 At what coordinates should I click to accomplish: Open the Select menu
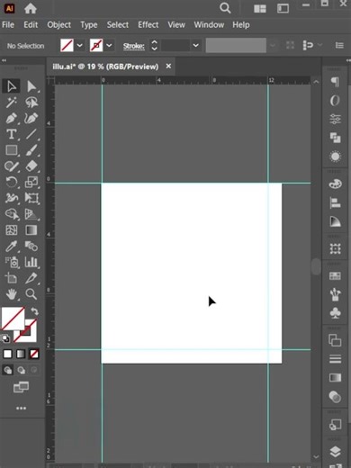click(x=118, y=24)
